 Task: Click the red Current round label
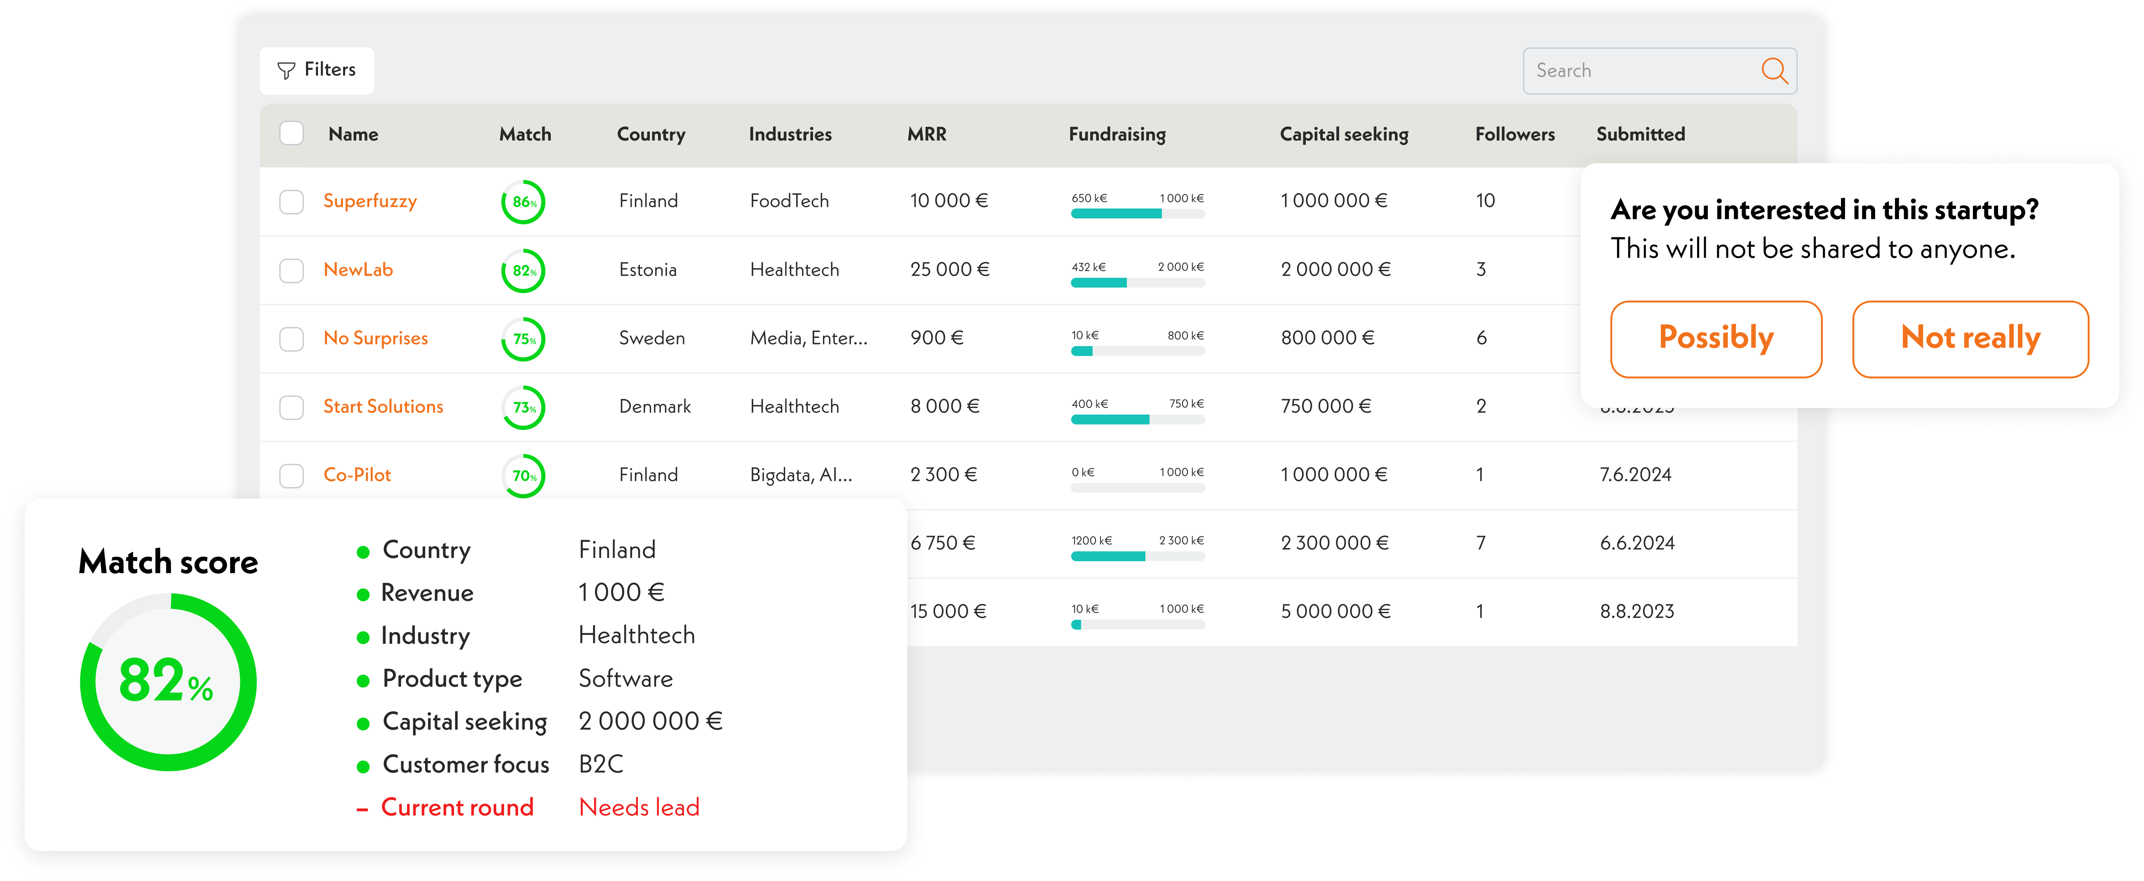point(457,807)
